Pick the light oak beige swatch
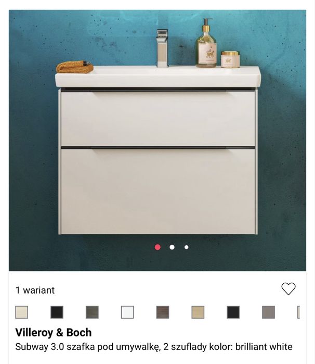Viewport: 315px width, 364px height. (x=198, y=312)
